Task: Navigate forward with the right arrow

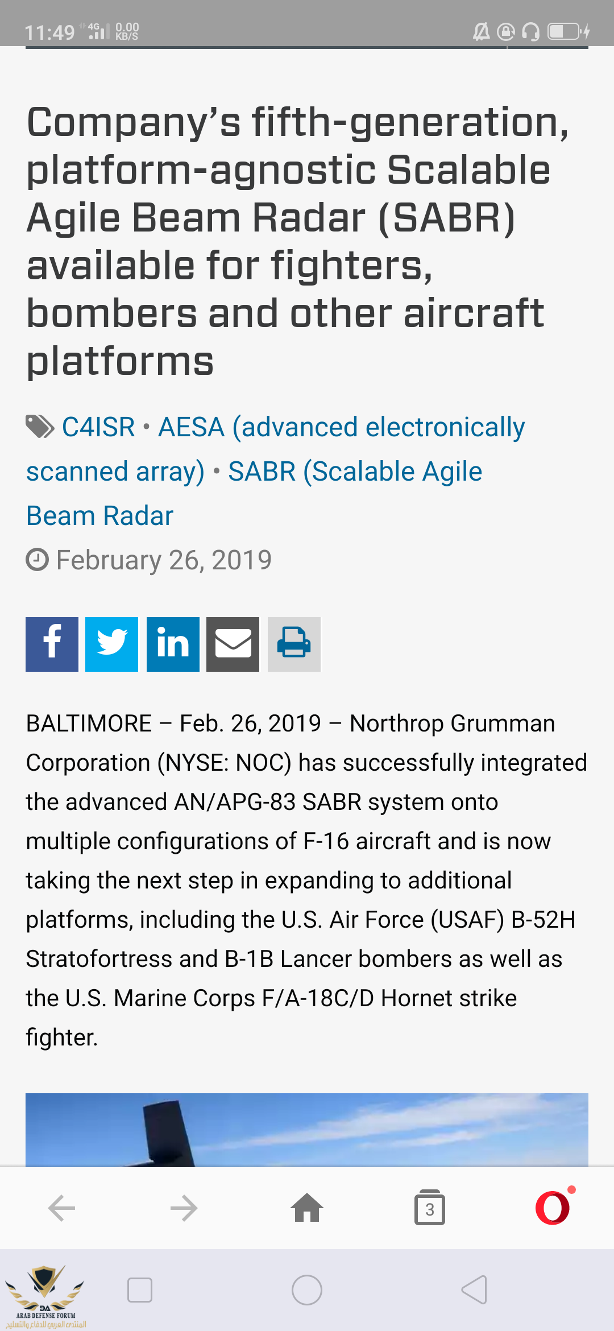Action: [184, 1208]
